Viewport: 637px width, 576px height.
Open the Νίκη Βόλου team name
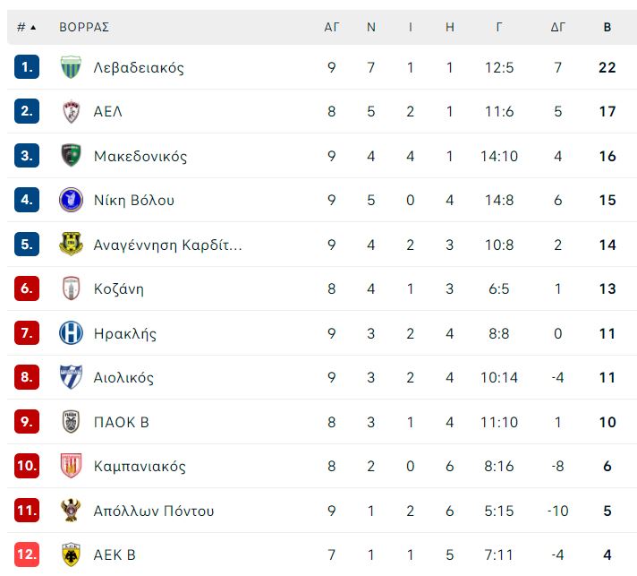pos(134,200)
